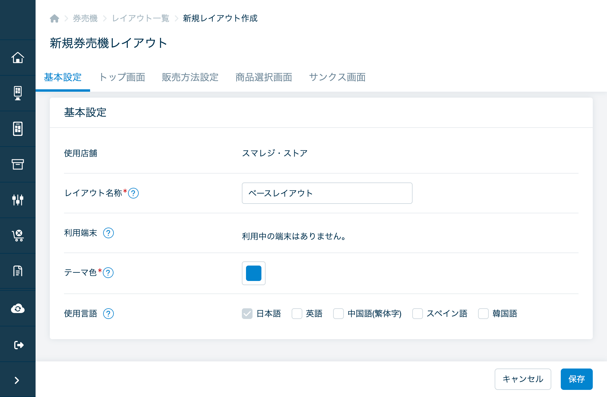Enable the 英語 checkbox

coord(297,314)
